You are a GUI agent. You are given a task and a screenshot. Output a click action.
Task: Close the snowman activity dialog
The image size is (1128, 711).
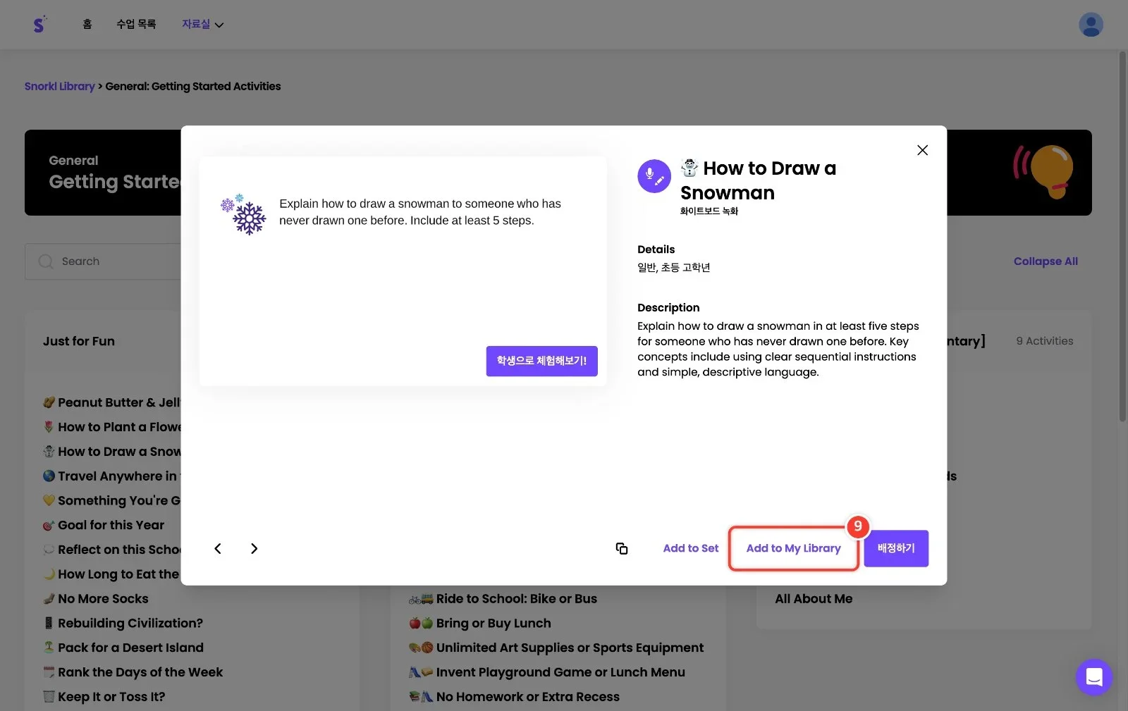[x=922, y=150]
